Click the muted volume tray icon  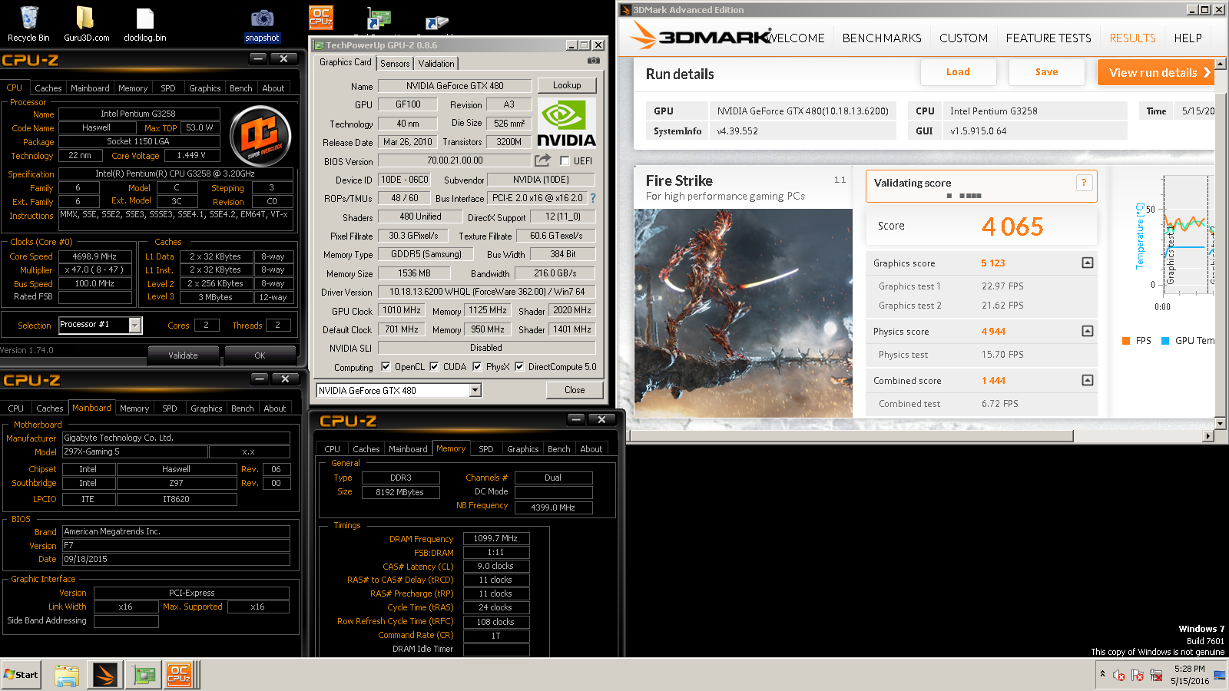tap(1119, 676)
